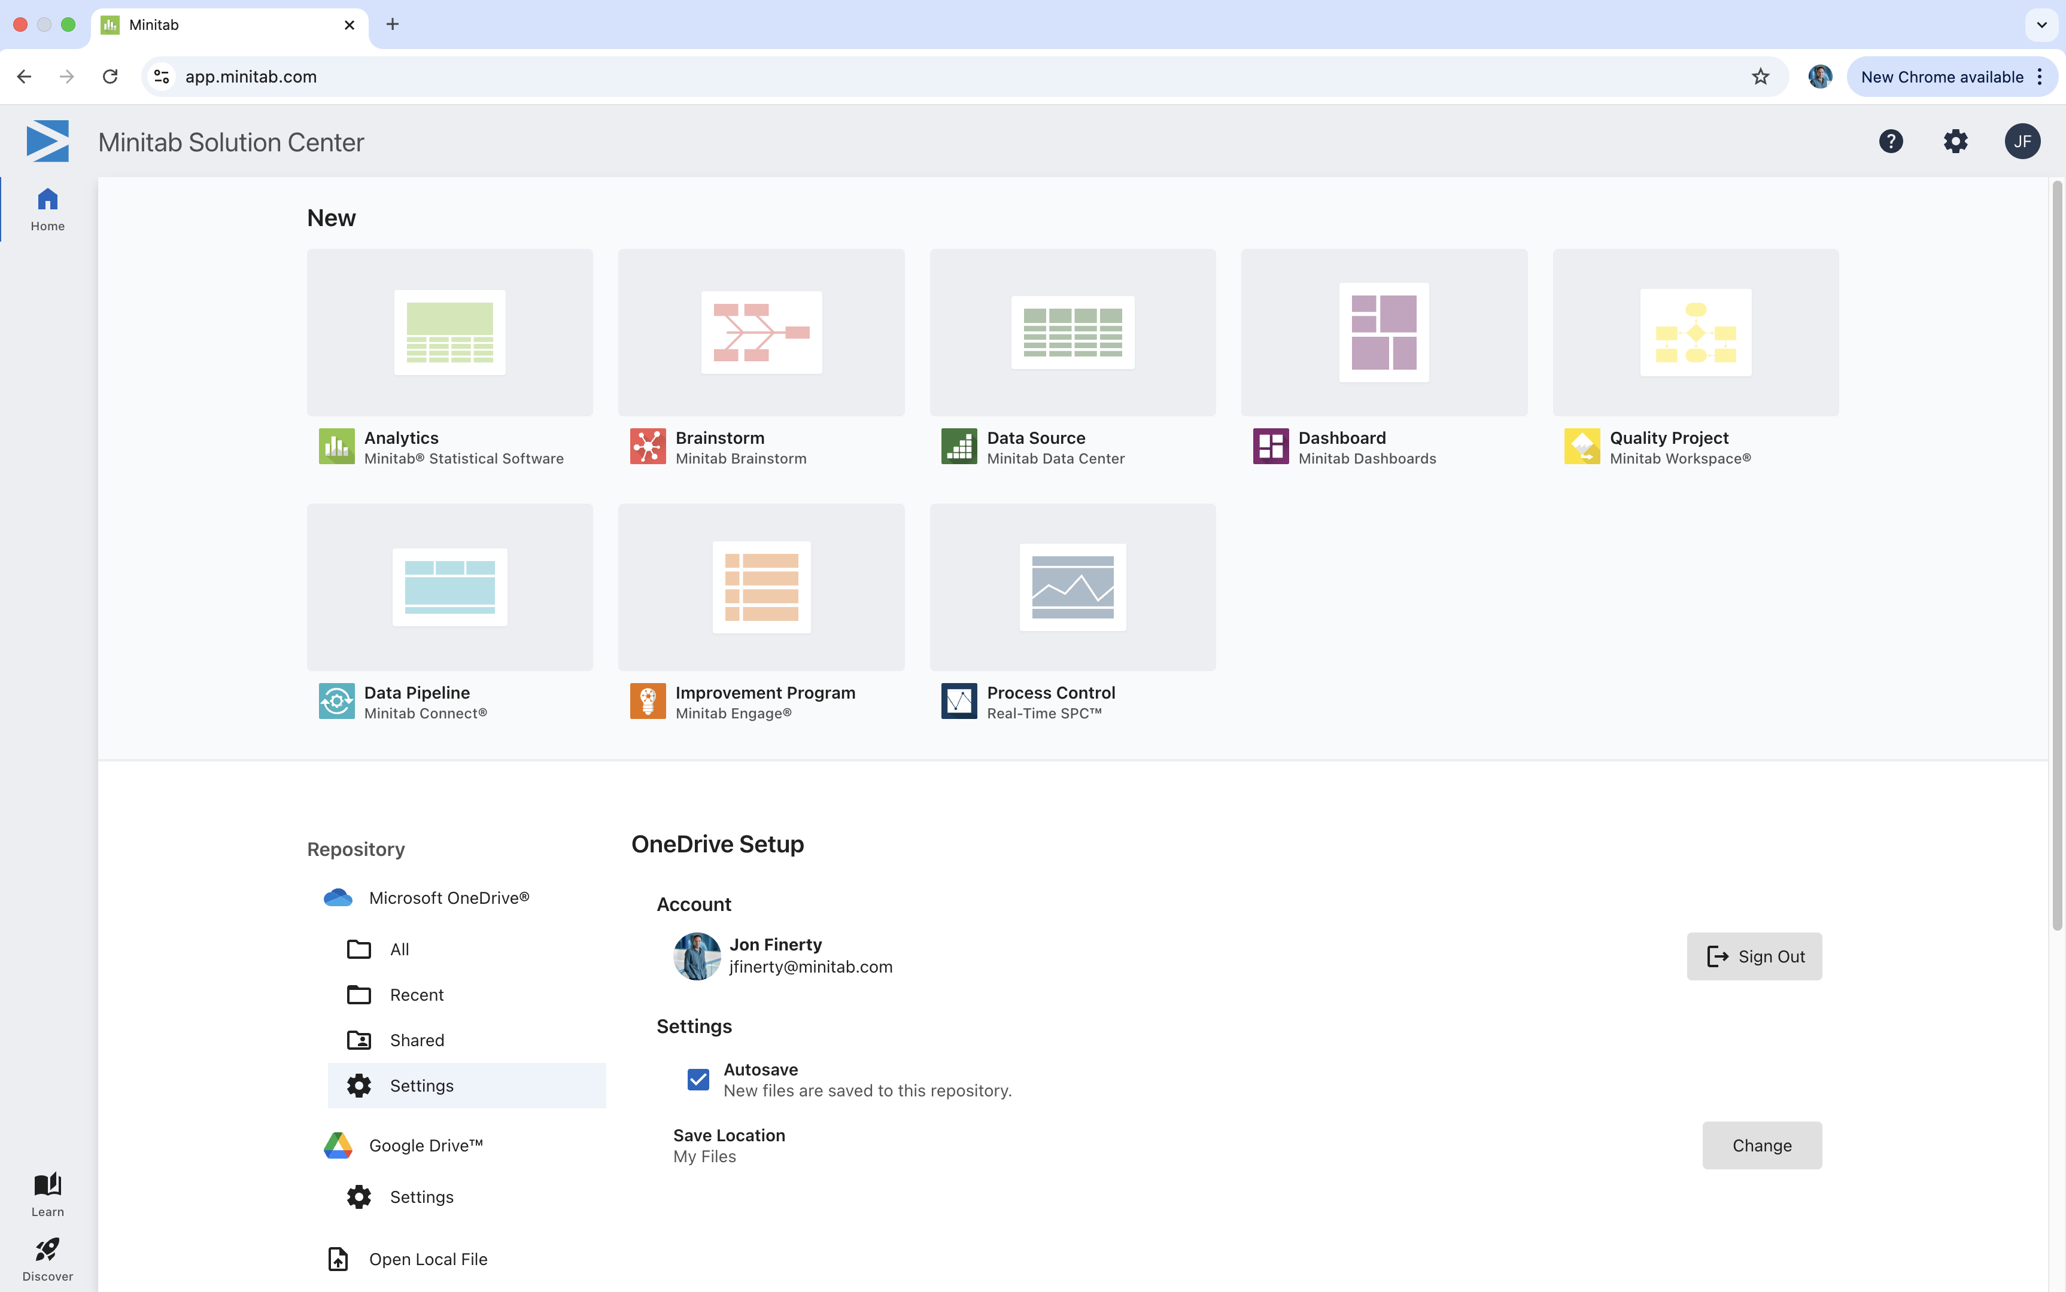Open the help question mark icon

click(1891, 141)
